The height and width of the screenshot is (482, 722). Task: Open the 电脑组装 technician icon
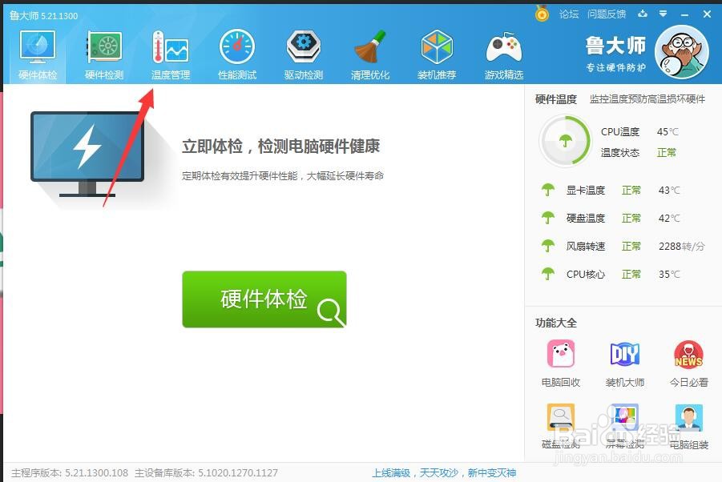[688, 417]
